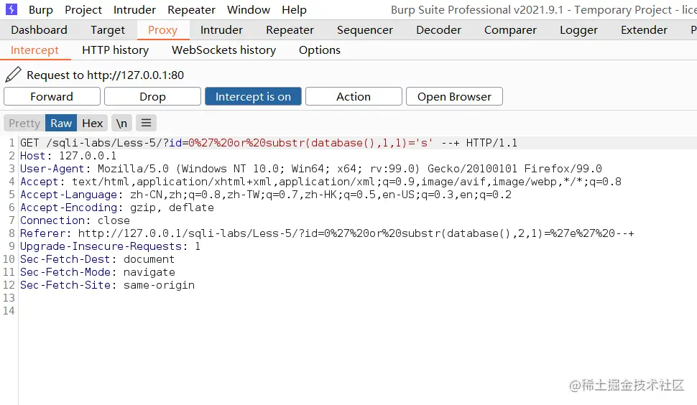Toggle non-printable characters \n button

(121, 123)
